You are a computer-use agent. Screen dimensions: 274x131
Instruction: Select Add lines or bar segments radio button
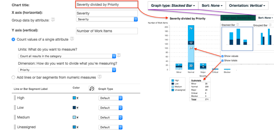point(13,77)
